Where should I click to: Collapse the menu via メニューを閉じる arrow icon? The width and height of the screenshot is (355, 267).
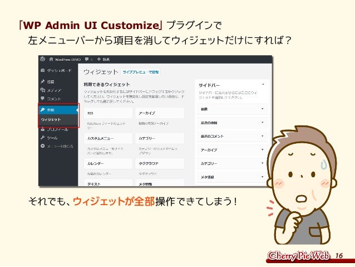[x=42, y=146]
